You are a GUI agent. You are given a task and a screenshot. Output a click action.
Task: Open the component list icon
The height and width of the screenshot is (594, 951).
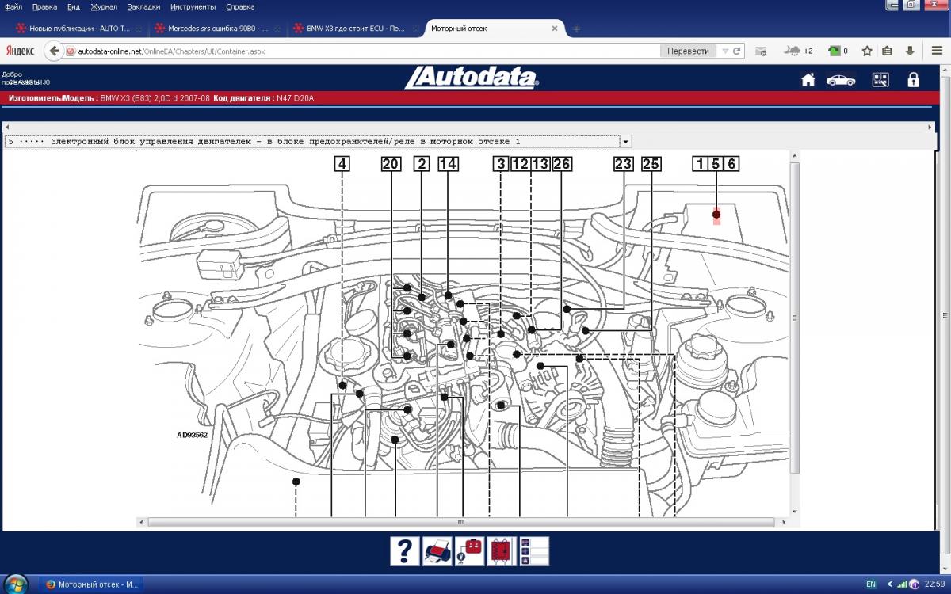click(x=534, y=551)
